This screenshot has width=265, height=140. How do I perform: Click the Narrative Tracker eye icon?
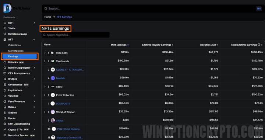5,135
